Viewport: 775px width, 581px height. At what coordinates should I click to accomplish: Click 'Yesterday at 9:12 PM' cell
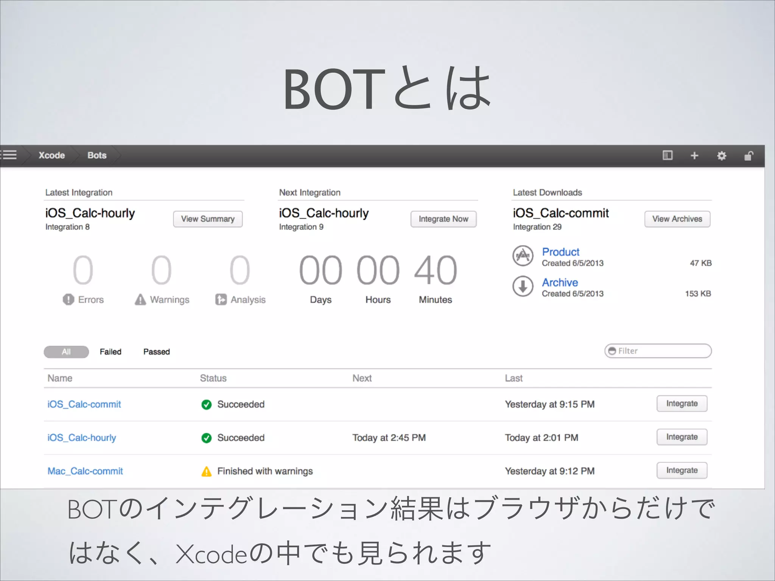tap(550, 471)
